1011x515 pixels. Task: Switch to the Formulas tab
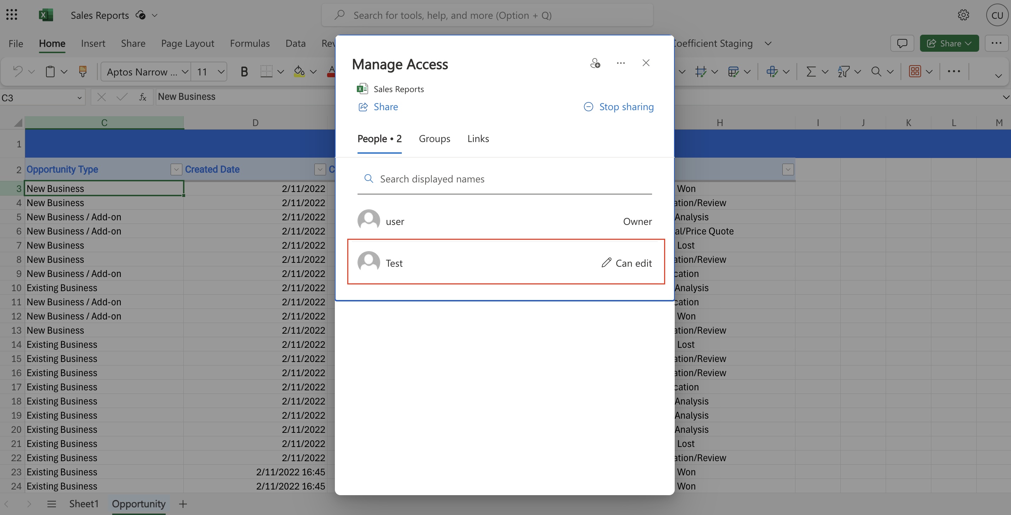point(250,43)
